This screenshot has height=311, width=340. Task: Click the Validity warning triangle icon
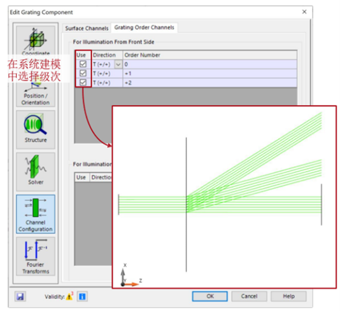point(69,296)
